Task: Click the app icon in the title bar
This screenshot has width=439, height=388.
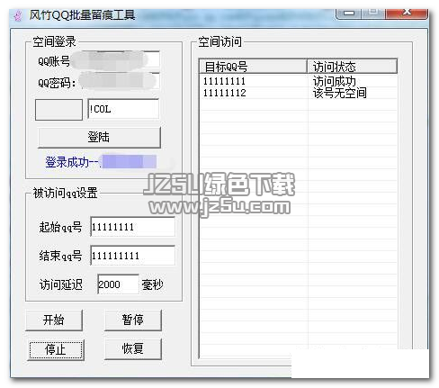Action: point(18,15)
